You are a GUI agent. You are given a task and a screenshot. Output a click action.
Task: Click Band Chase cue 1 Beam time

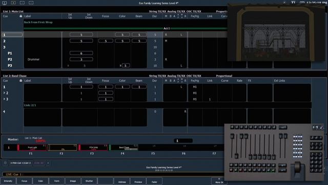(139, 87)
